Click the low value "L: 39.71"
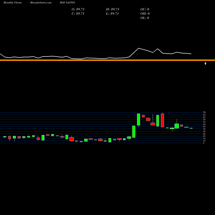The height and width of the screenshot is (215, 215). tap(113, 14)
